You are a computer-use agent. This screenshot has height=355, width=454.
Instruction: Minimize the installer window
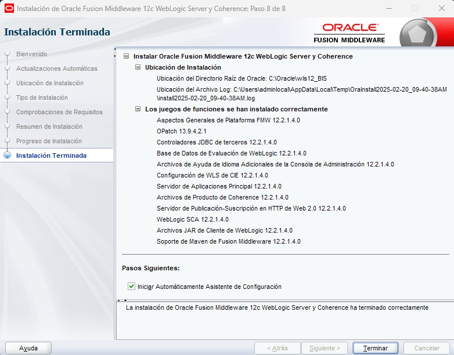coord(389,8)
